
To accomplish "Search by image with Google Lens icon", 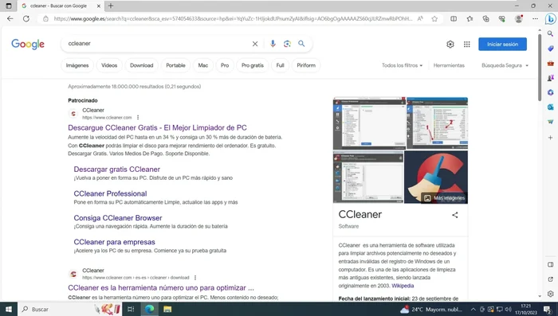I will 287,44.
